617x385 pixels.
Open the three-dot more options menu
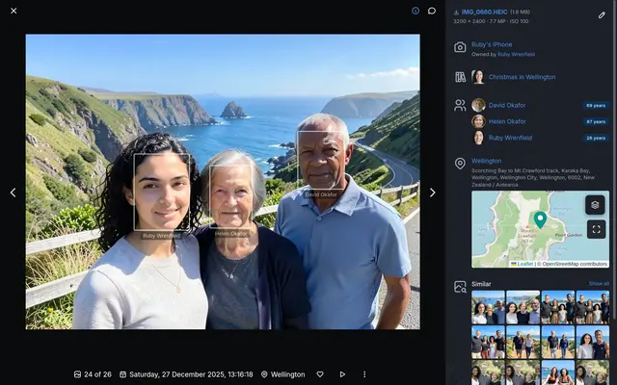tap(364, 374)
